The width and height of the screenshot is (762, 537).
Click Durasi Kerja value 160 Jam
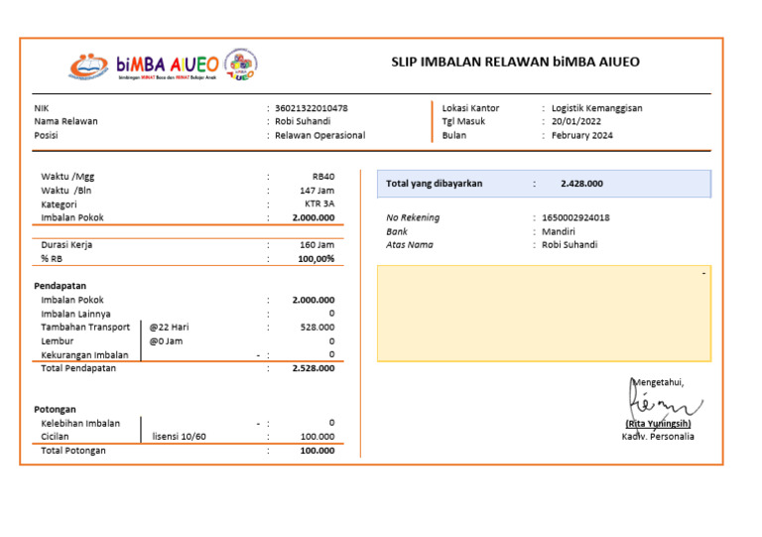317,245
